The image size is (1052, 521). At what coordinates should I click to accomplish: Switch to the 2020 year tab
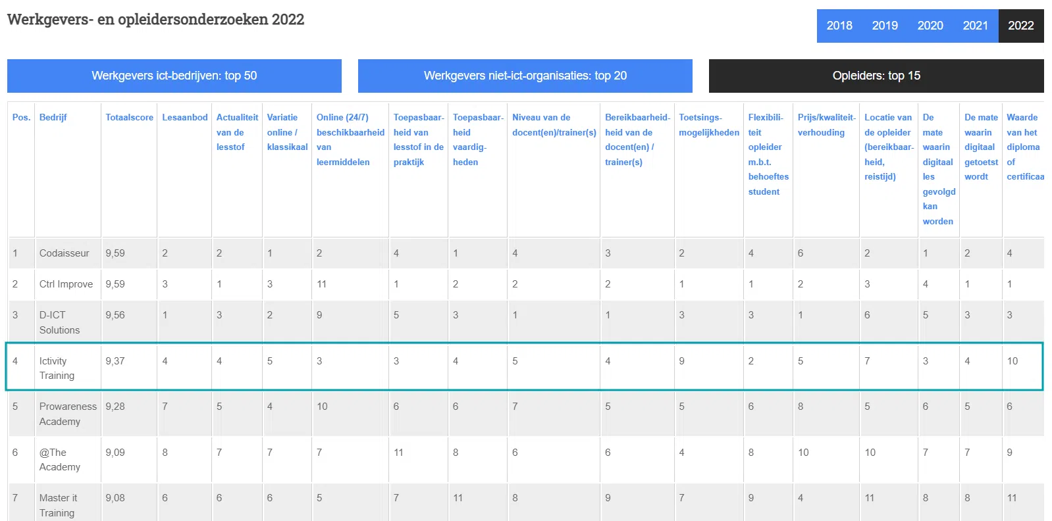[x=930, y=26]
